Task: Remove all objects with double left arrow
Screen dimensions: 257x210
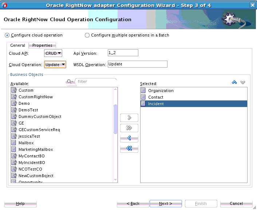Action: (x=129, y=148)
